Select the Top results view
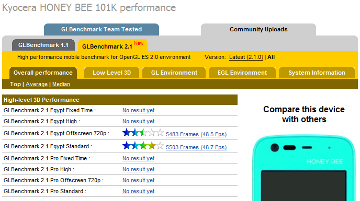The image size is (360, 201). 15,84
